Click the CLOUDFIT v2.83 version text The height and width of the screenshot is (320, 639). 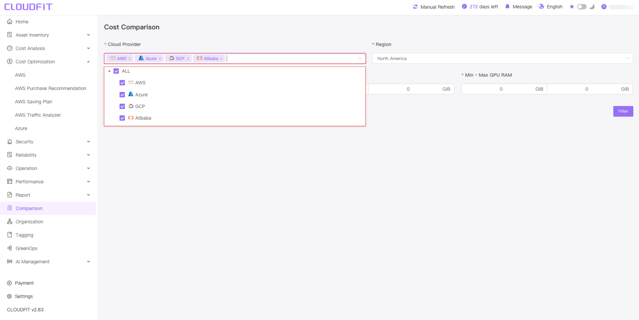coord(25,310)
